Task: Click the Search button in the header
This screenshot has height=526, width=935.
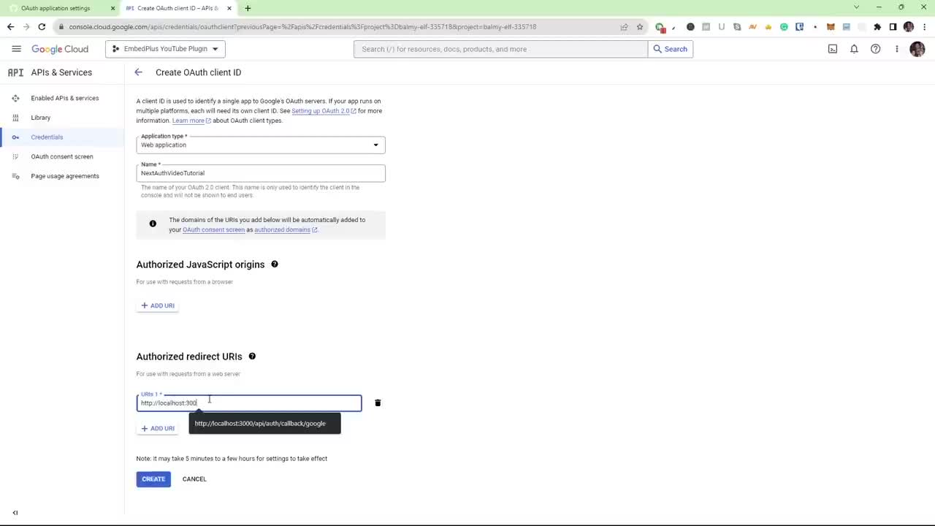Action: tap(671, 49)
